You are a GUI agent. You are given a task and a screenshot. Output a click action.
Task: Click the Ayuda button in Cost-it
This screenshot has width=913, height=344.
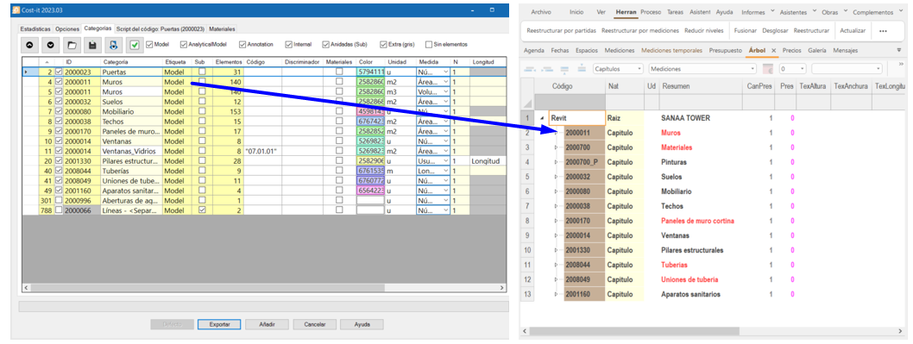[362, 324]
